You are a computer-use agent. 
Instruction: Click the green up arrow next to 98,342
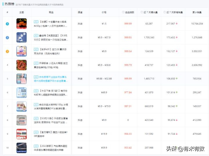pos(177,106)
